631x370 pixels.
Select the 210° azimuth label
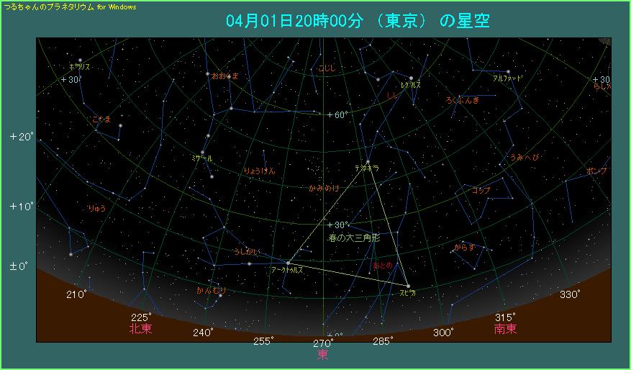[x=76, y=295]
